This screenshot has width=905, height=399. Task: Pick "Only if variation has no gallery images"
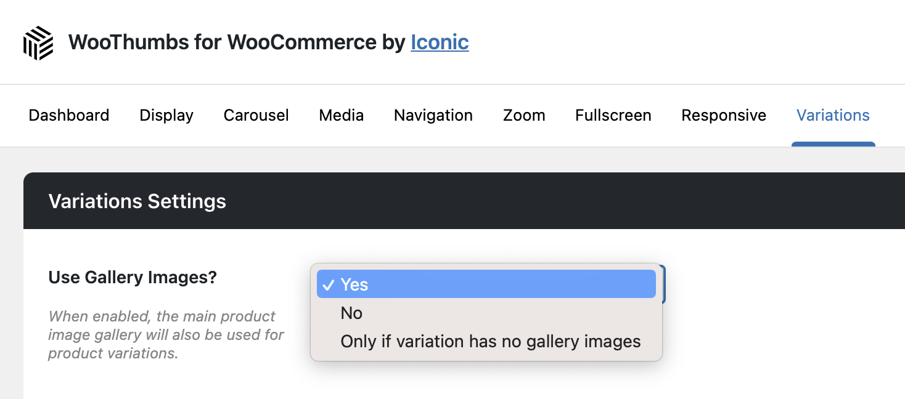[490, 342]
